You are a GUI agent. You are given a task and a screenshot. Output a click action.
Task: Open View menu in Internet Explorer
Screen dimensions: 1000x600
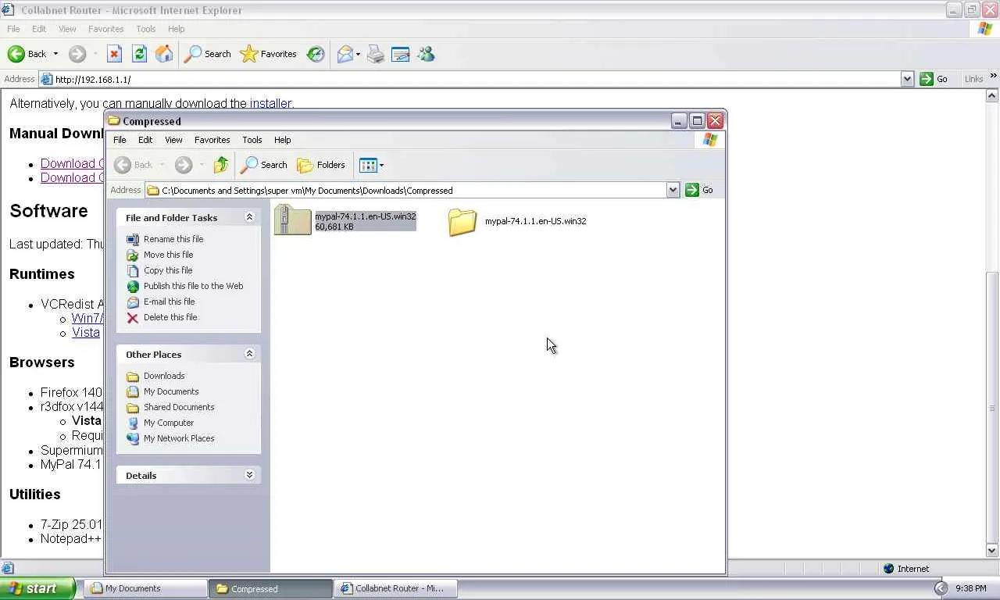(67, 29)
